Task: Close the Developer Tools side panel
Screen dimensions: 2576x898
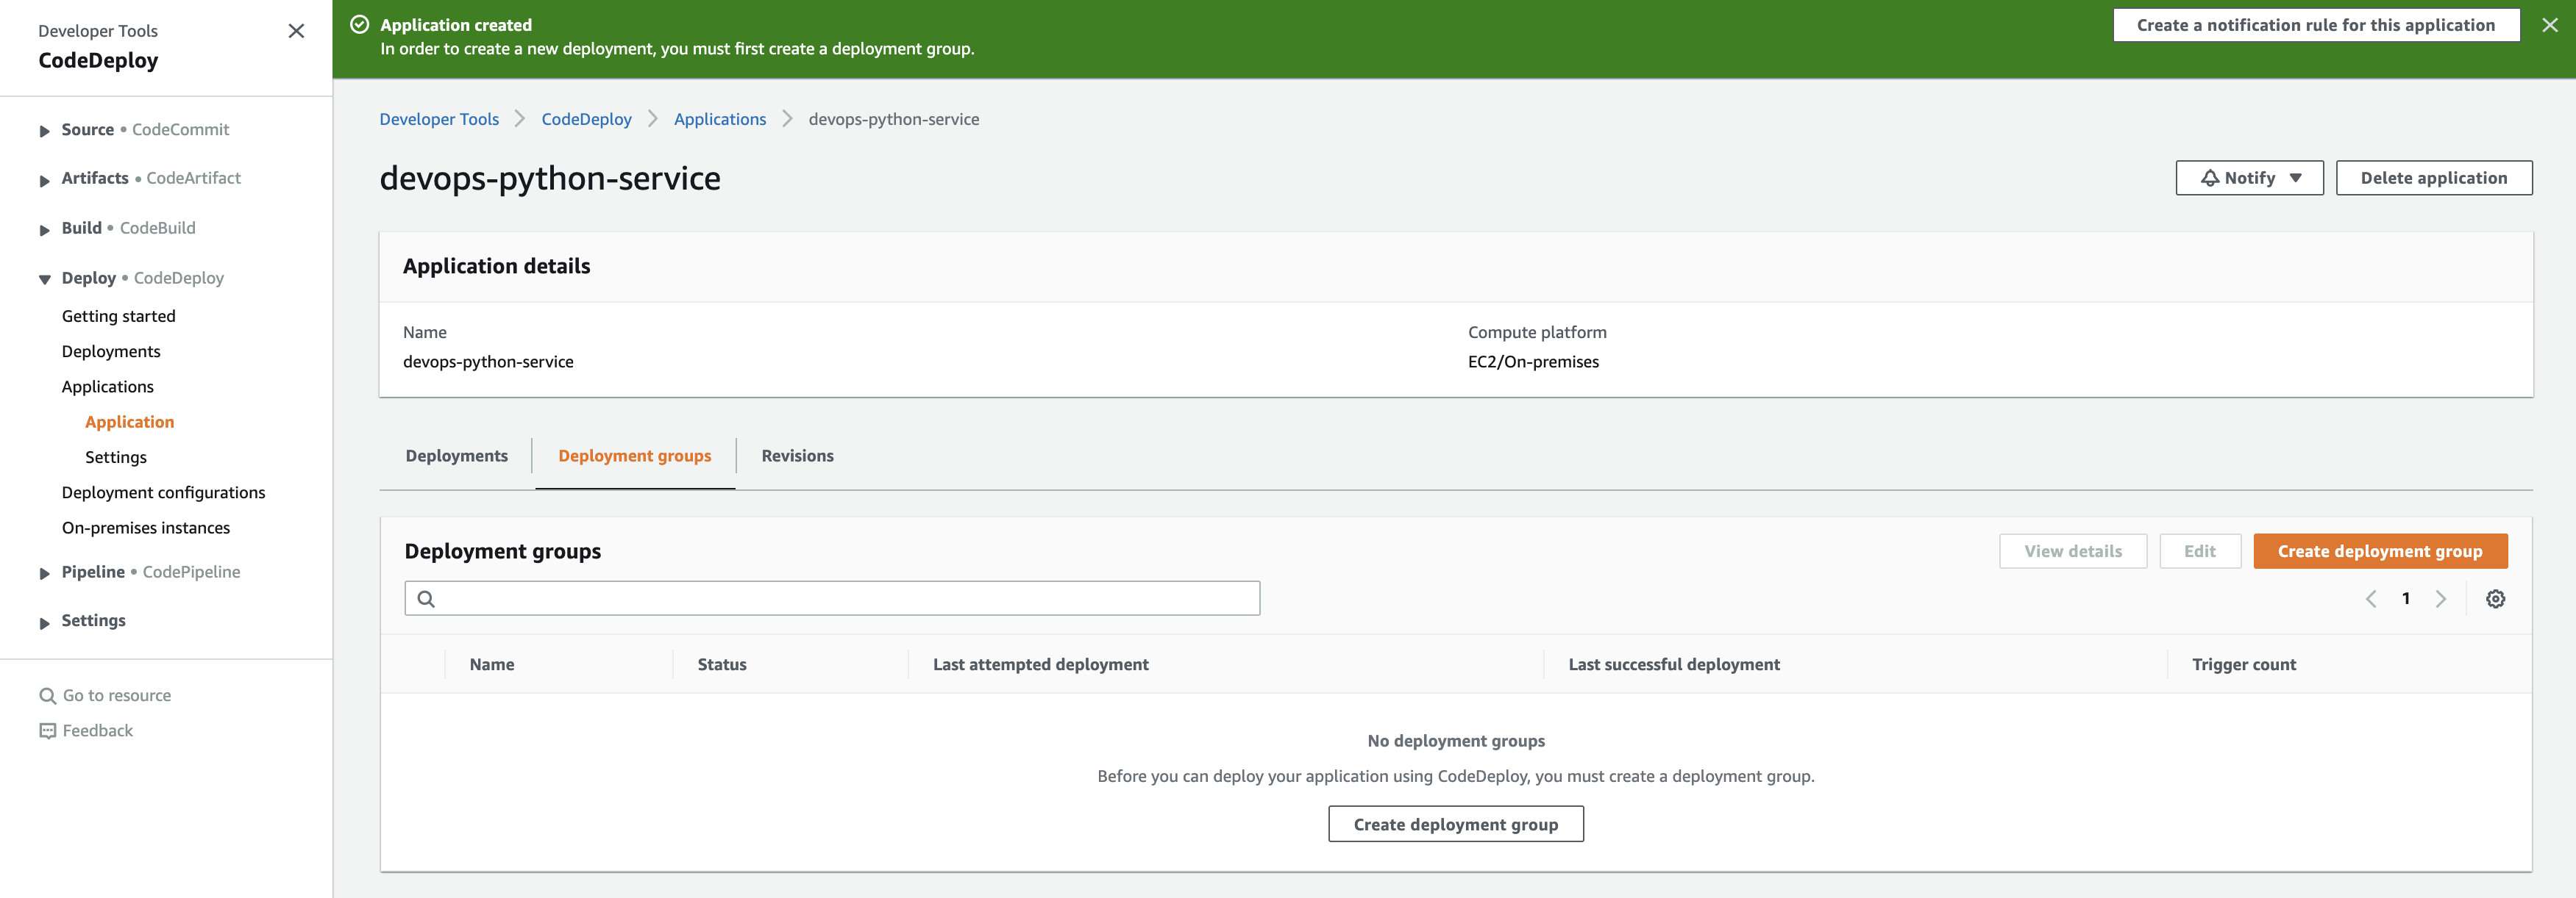Action: [x=296, y=31]
